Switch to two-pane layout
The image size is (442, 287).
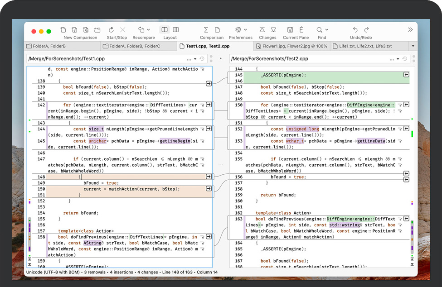click(x=164, y=30)
